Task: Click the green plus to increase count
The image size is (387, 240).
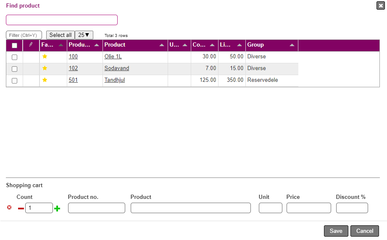Action: click(x=57, y=209)
